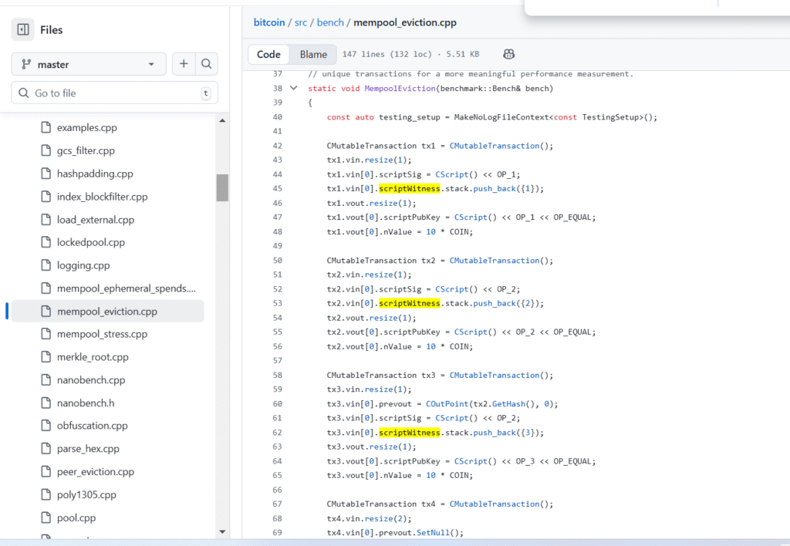This screenshot has height=546, width=790.
Task: Open examples.cpp in the file tree
Action: point(86,127)
